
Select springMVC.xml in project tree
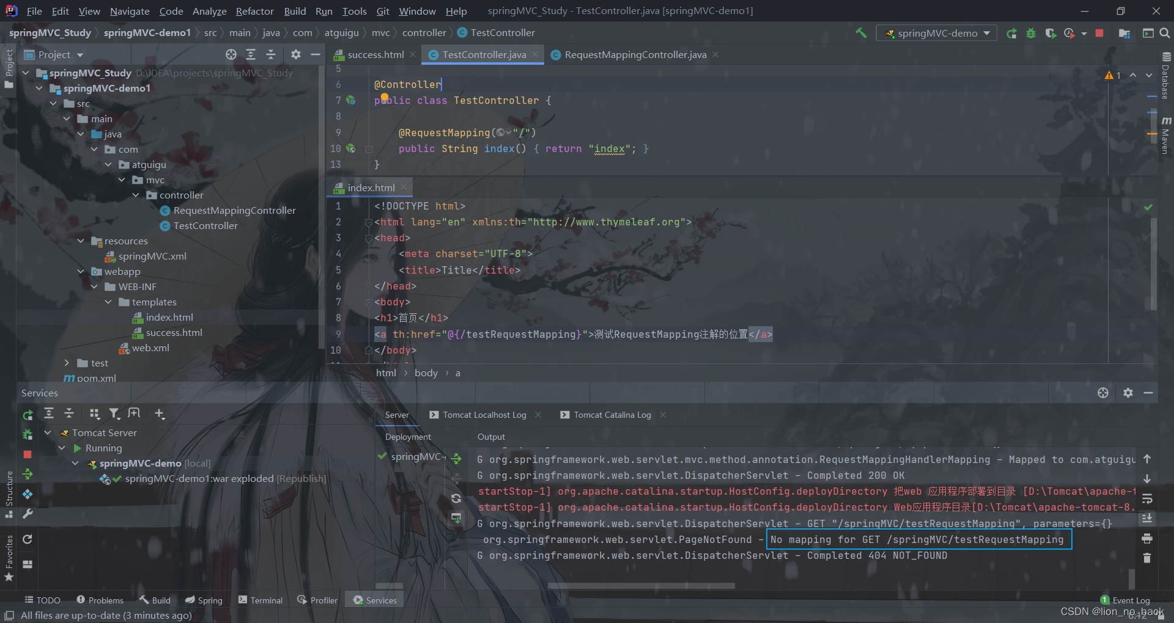click(x=152, y=256)
